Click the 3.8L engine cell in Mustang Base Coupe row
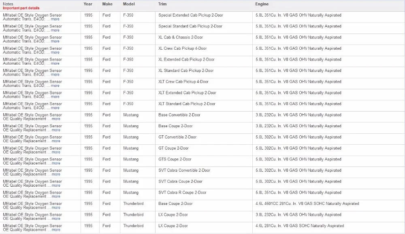This screenshot has width=405, height=234. click(x=298, y=126)
